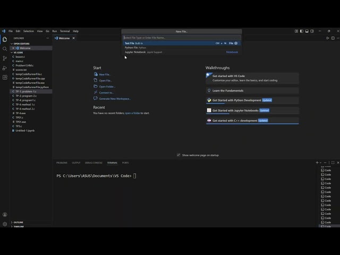
Task: Open the View menu
Action: click(40, 31)
